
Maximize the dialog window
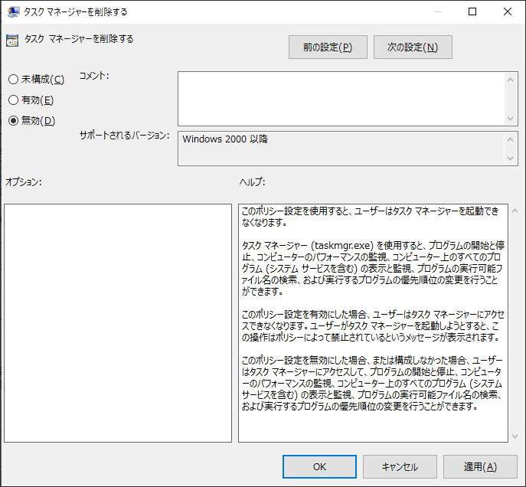coord(472,11)
